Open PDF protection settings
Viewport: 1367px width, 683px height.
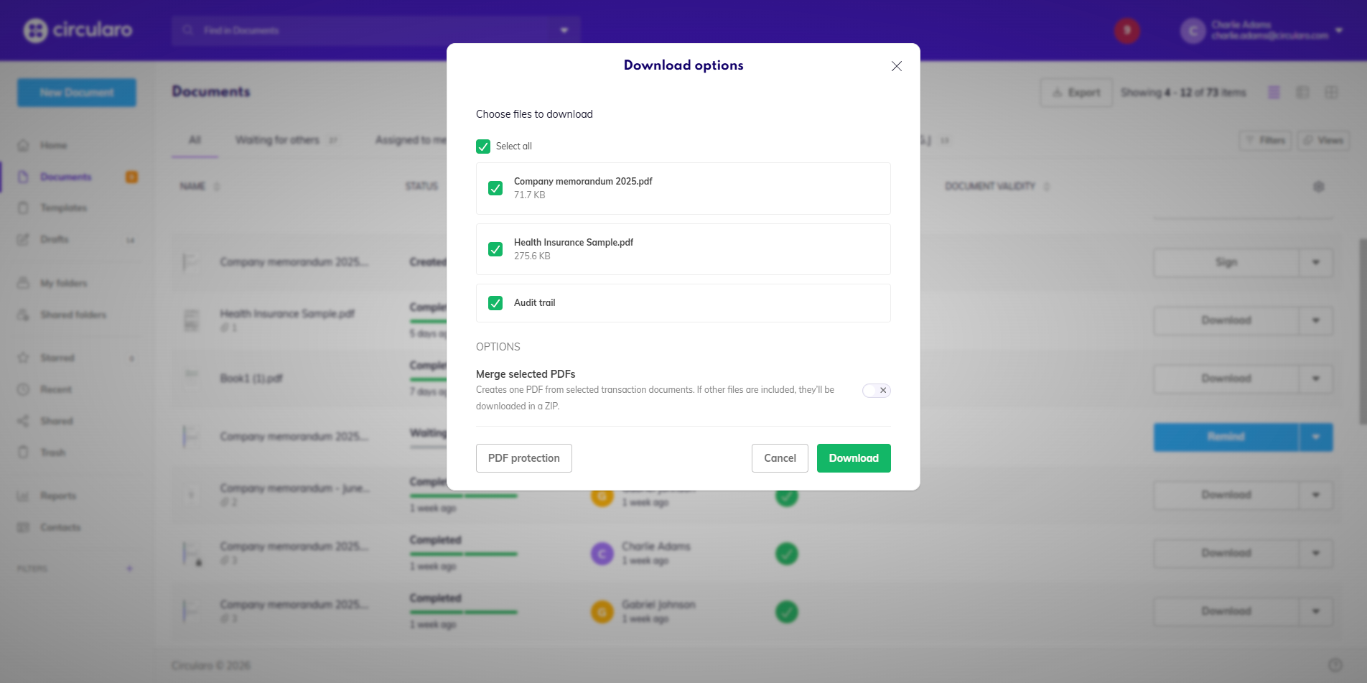(523, 458)
